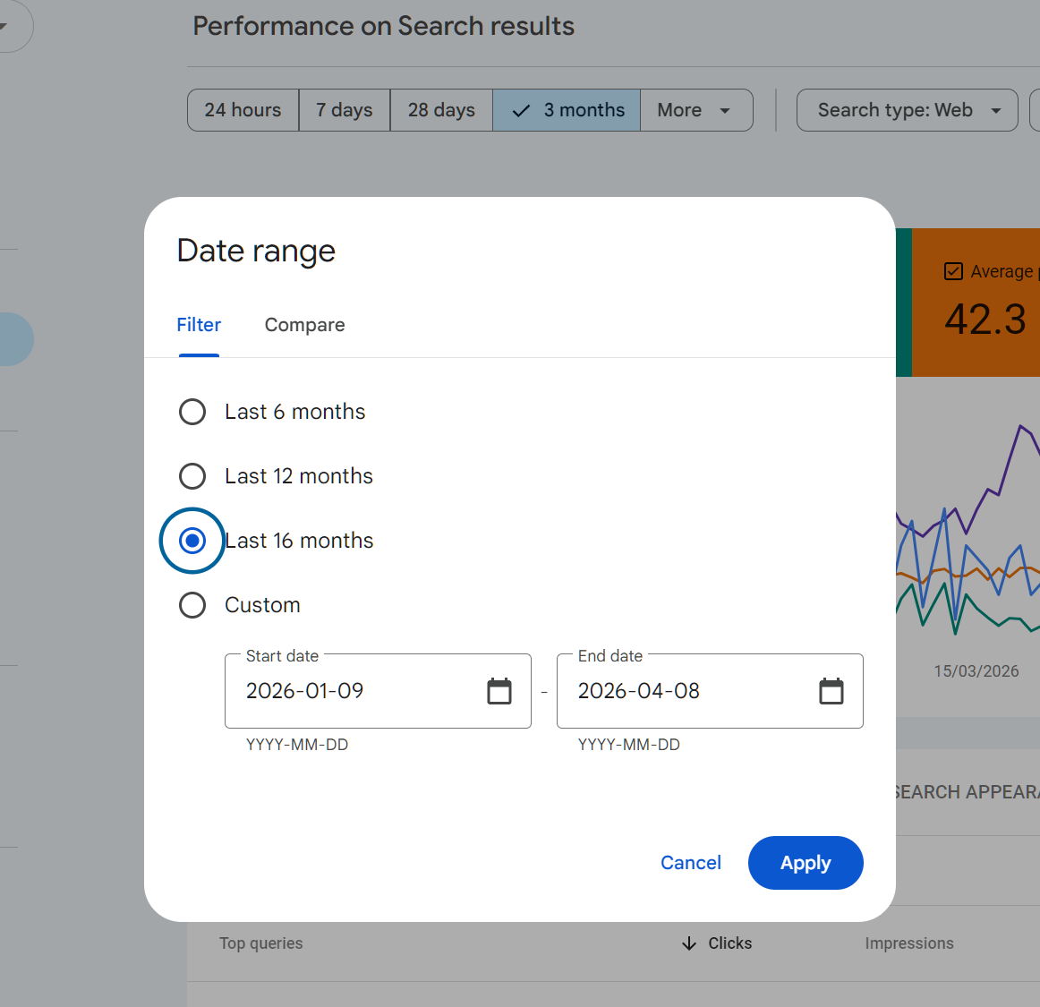The height and width of the screenshot is (1007, 1040).
Task: Choose the Custom date range radio
Action: coord(192,605)
